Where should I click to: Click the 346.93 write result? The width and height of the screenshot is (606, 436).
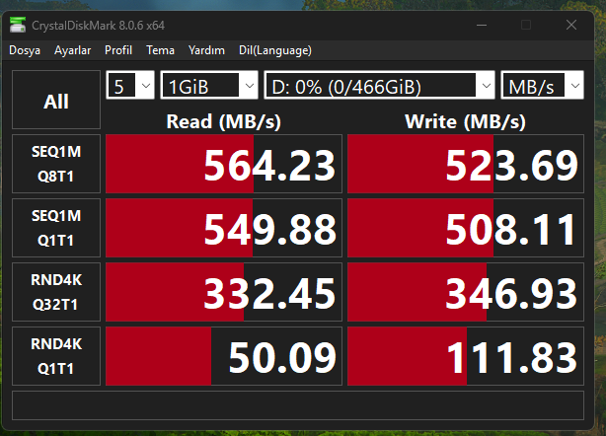point(466,292)
